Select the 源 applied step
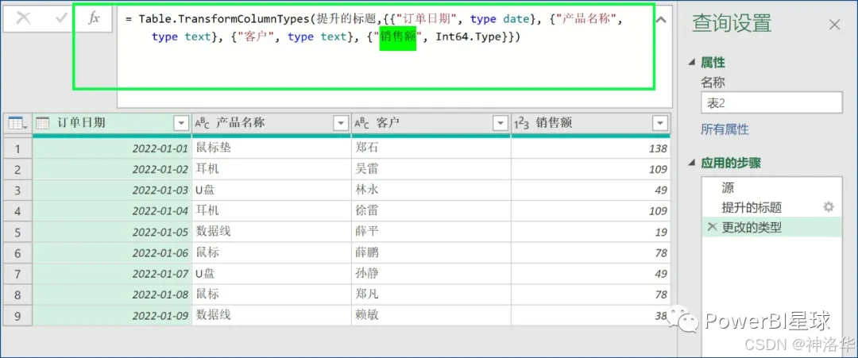 771,188
